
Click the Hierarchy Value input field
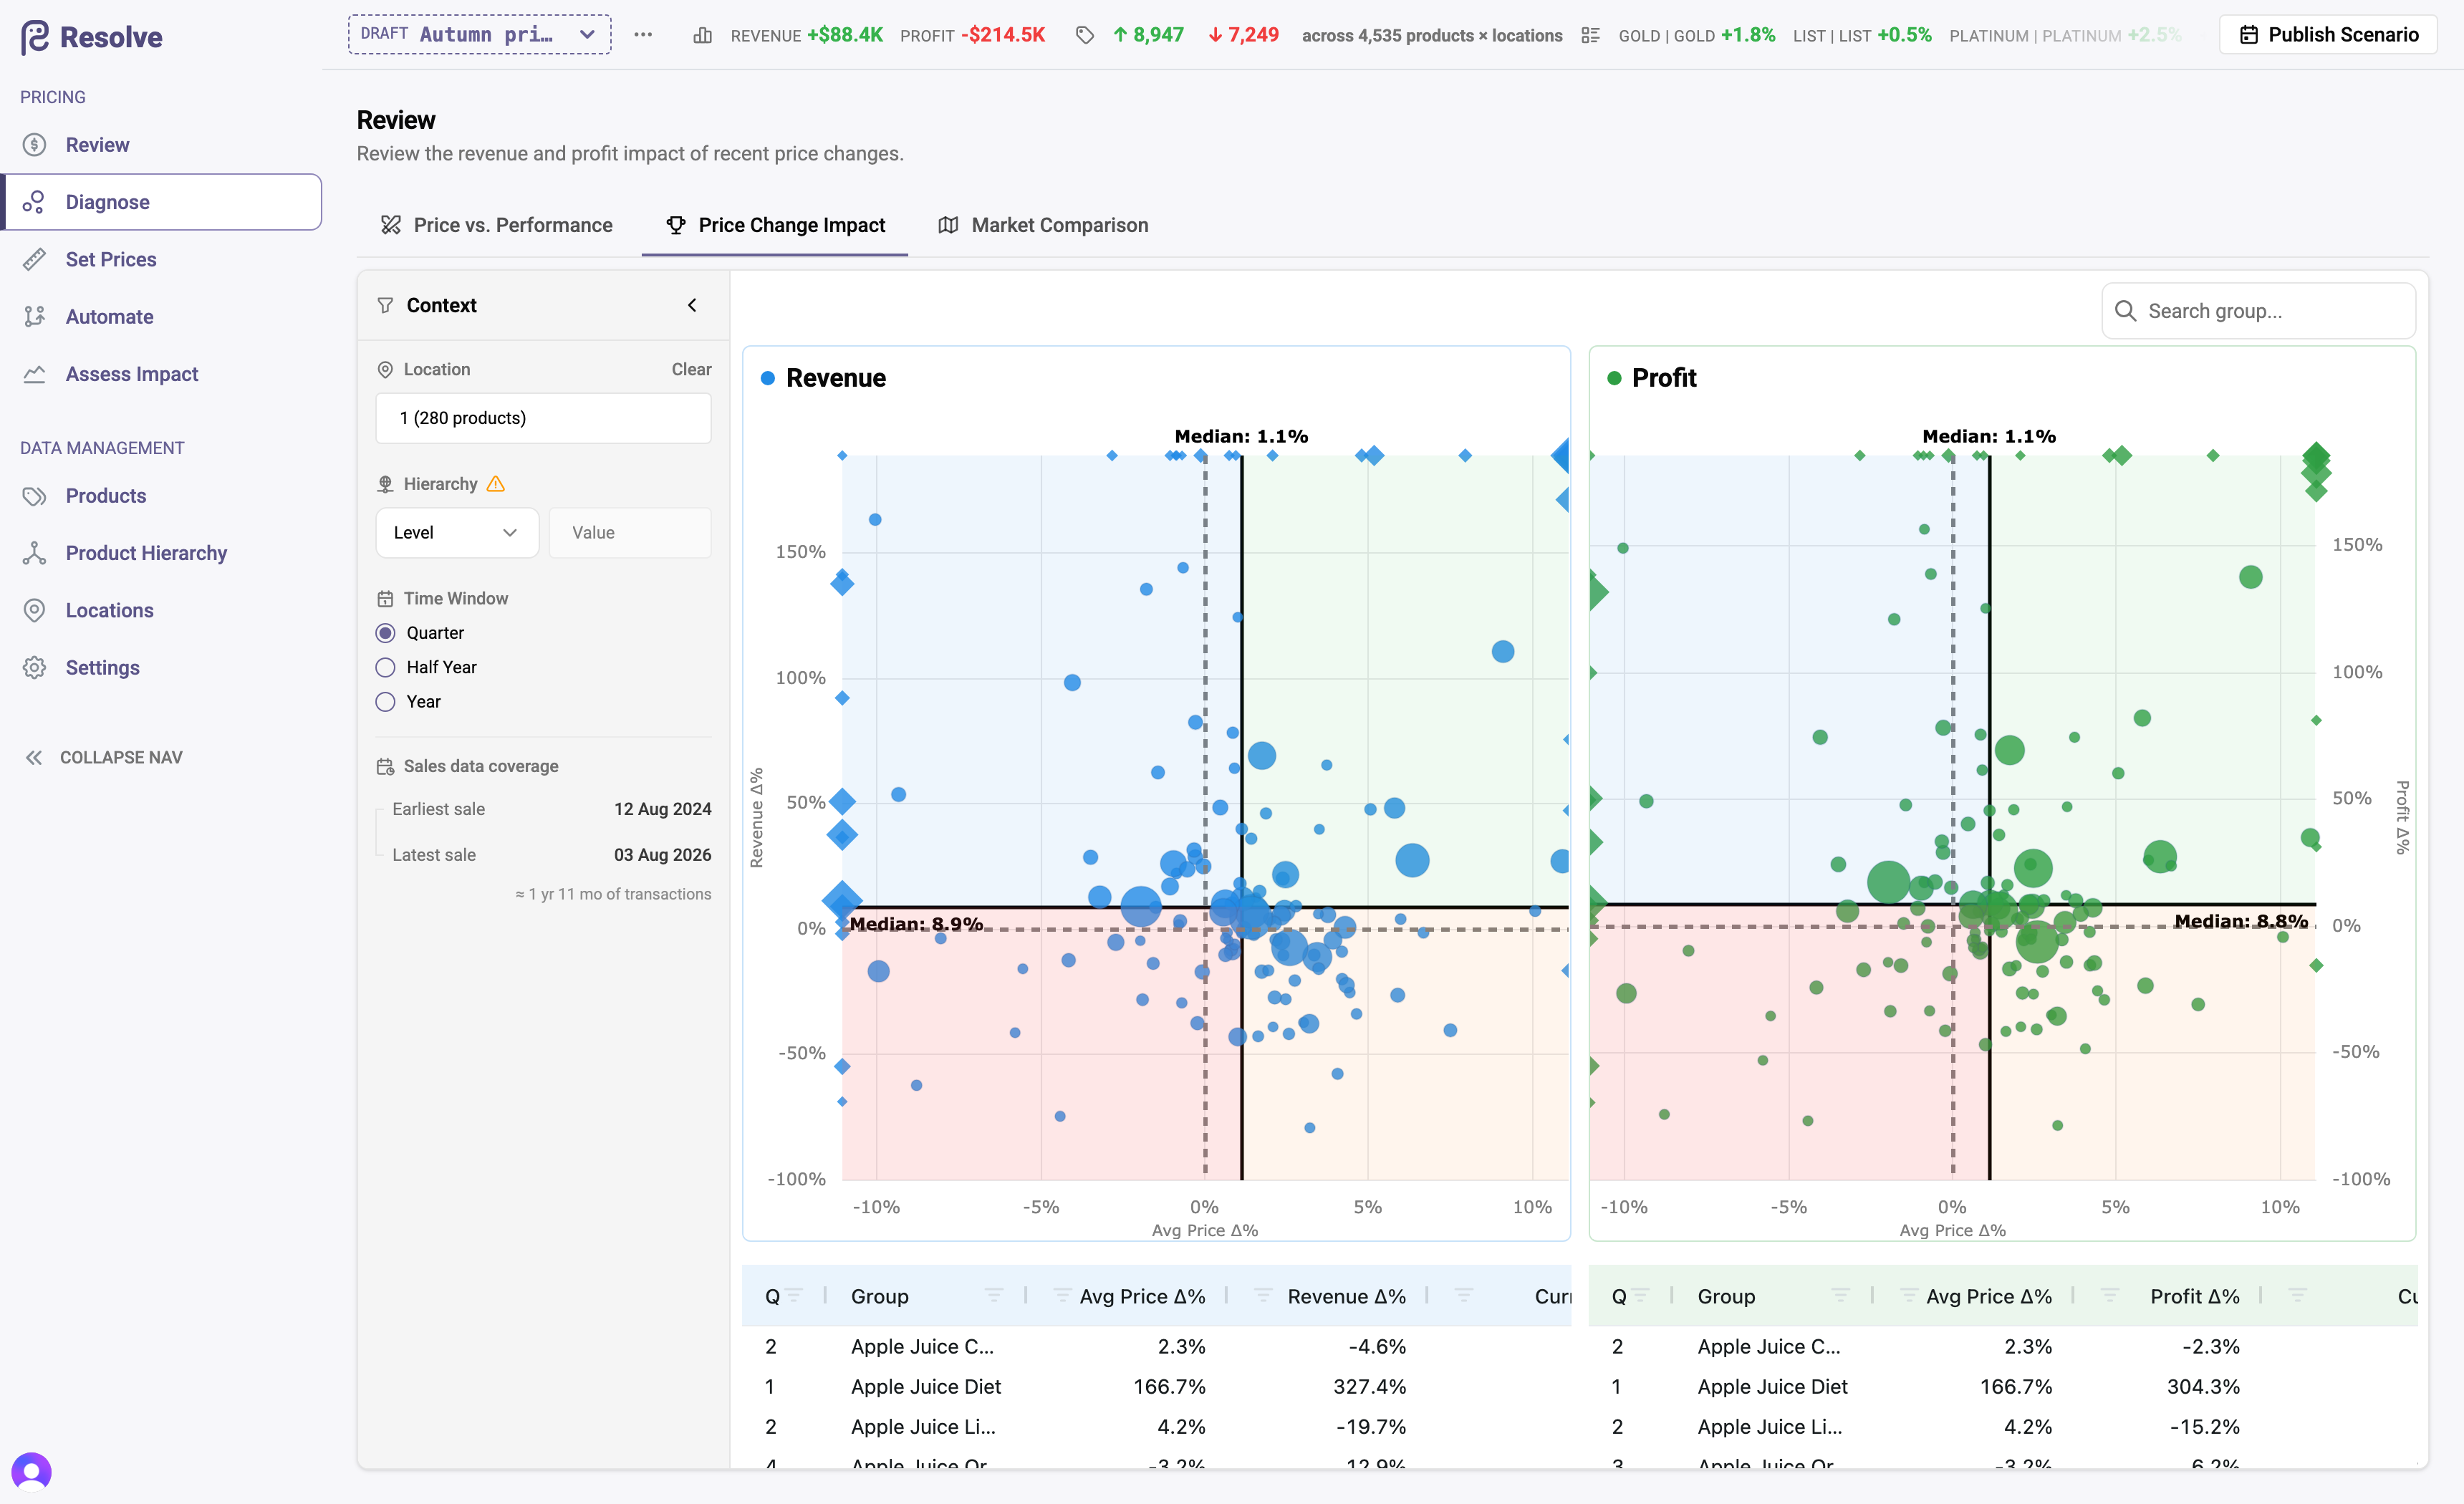coord(630,533)
